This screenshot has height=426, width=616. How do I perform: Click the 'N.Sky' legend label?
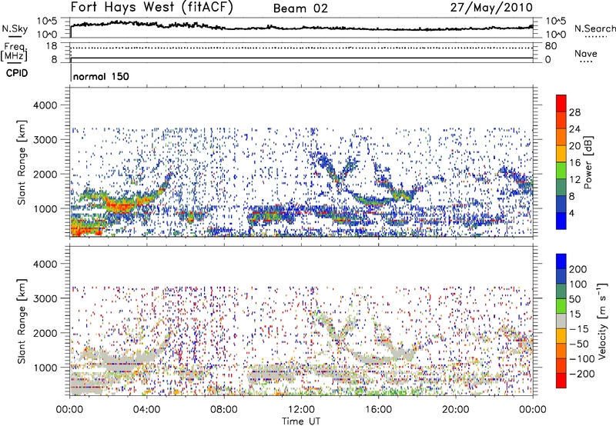[x=15, y=28]
